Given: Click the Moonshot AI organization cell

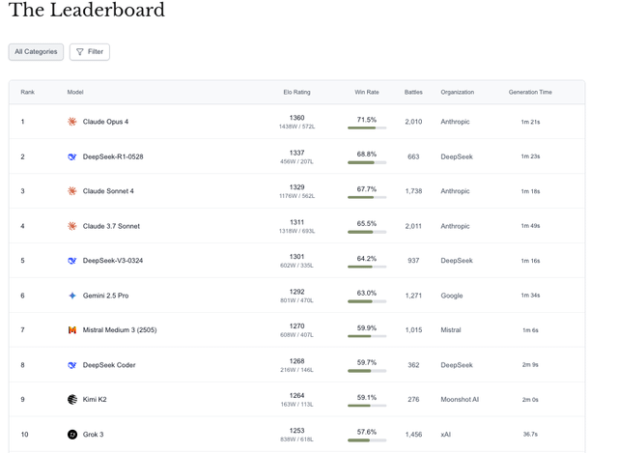Looking at the screenshot, I should [x=460, y=399].
